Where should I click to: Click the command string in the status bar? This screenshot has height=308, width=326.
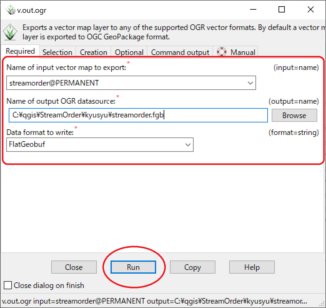(x=154, y=301)
